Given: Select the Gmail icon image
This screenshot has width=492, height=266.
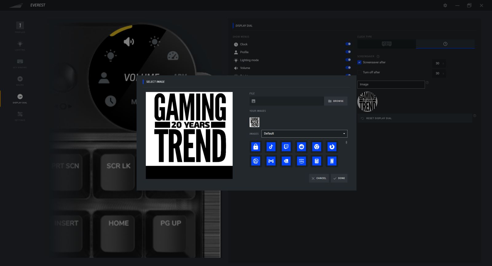Looking at the screenshot, I should (271, 161).
